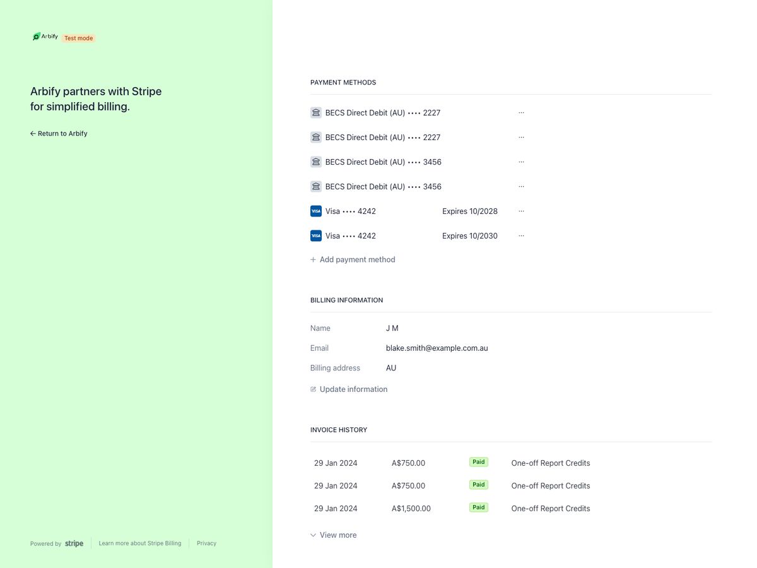The width and height of the screenshot is (757, 568).
Task: Expand View more in invoice history
Action: 333,535
